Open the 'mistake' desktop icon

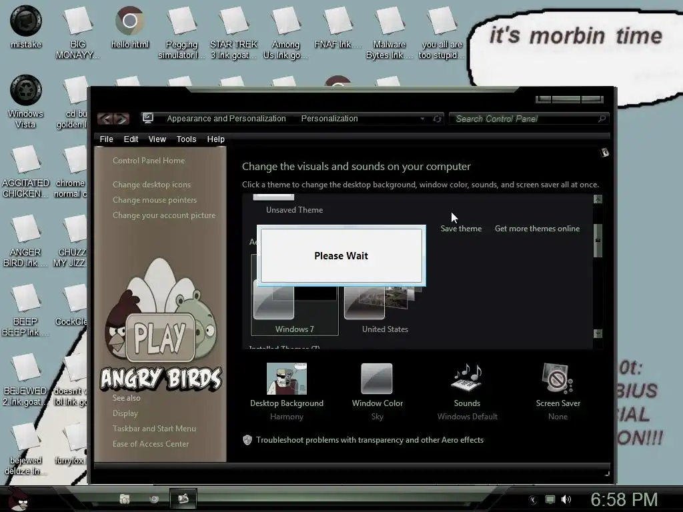click(x=26, y=27)
